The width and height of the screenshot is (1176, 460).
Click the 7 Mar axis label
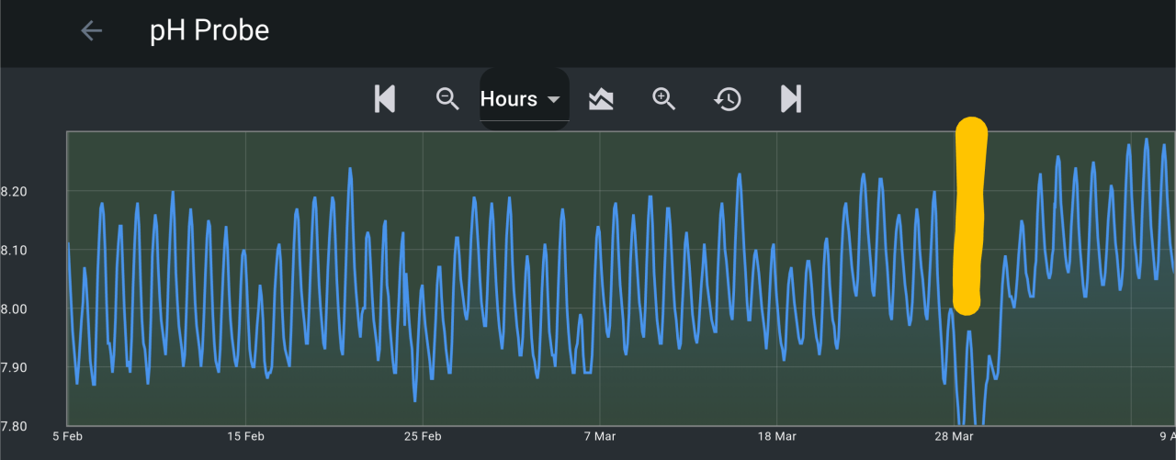(599, 436)
